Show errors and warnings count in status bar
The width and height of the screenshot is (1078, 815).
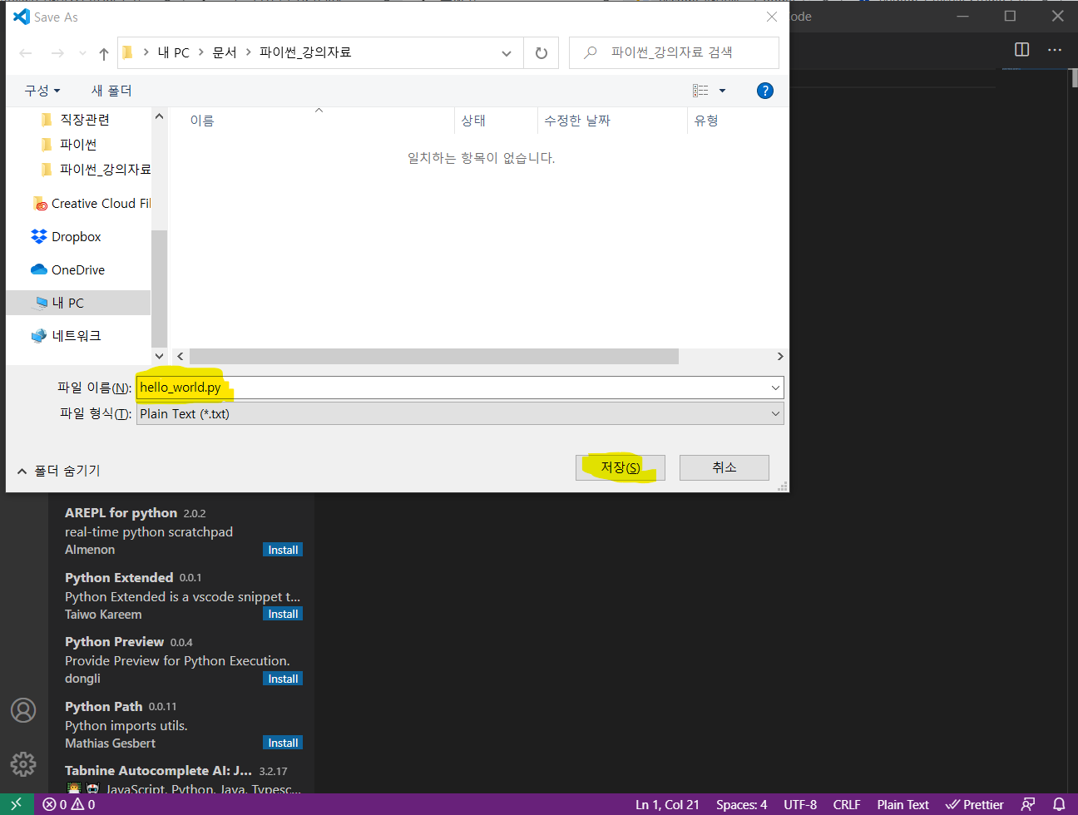[69, 804]
